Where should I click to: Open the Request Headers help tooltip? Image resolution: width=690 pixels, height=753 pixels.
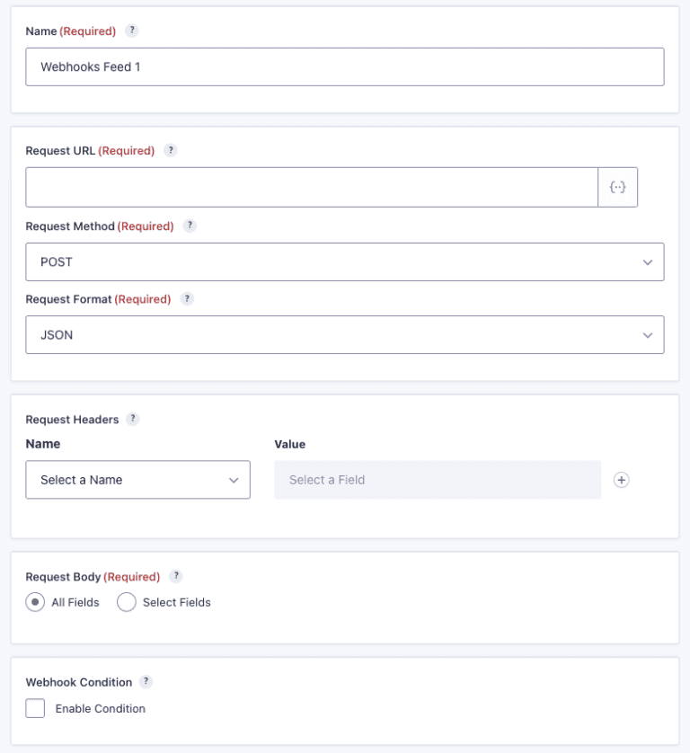[134, 419]
